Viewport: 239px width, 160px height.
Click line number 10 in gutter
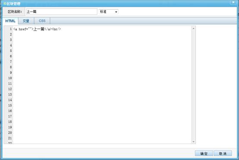tap(10, 78)
